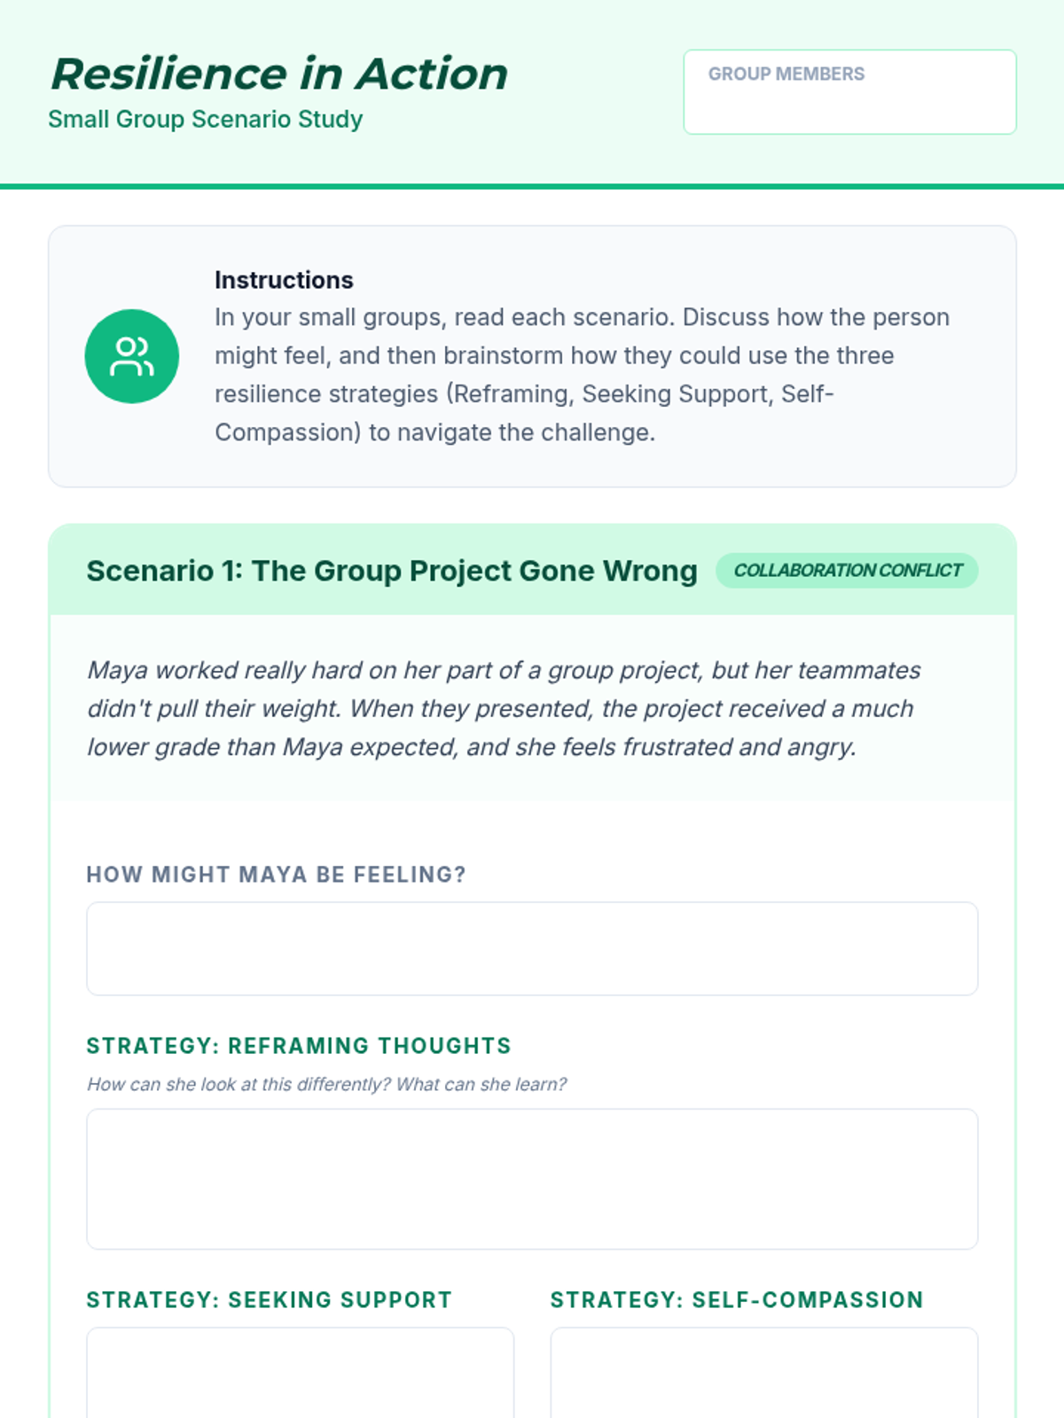Click the Strategy: Seeking Support label
1064x1418 pixels.
click(x=269, y=1300)
